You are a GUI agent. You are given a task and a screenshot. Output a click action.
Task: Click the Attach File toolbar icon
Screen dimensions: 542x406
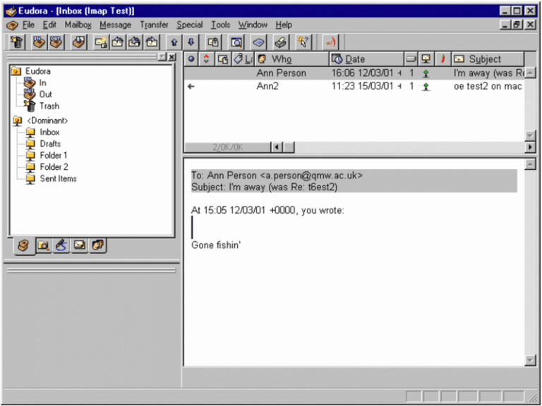click(213, 42)
